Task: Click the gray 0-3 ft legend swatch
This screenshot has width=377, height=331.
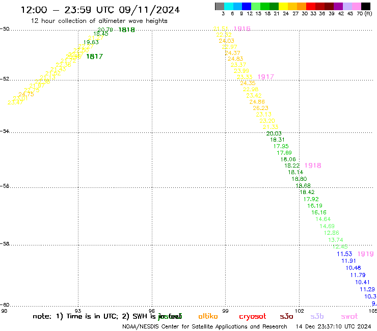Action: [220, 6]
